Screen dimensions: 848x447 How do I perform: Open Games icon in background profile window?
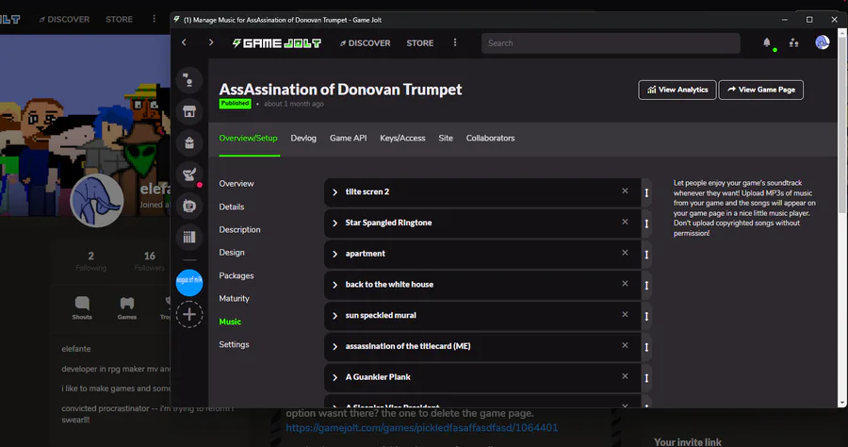[127, 308]
